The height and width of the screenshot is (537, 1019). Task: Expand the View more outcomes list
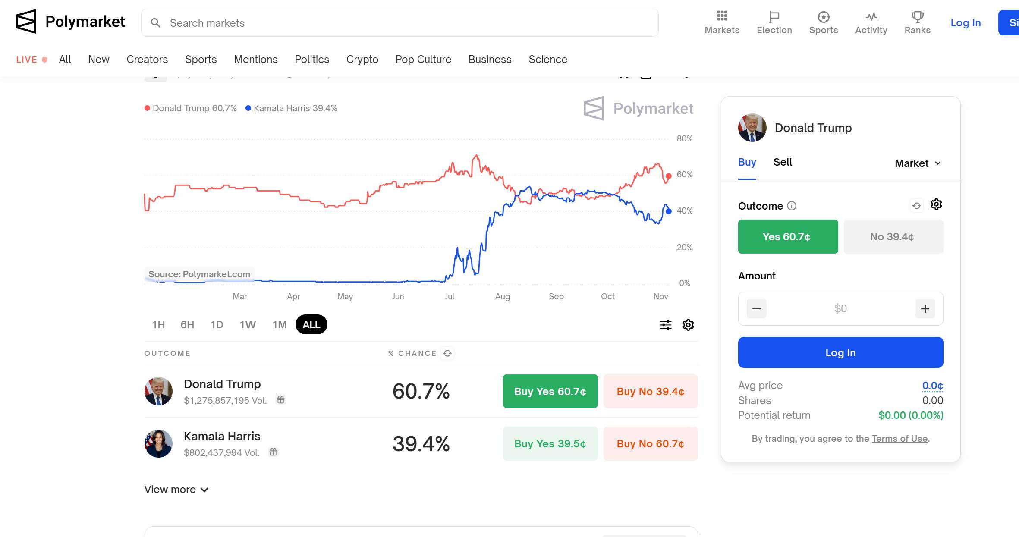click(176, 490)
